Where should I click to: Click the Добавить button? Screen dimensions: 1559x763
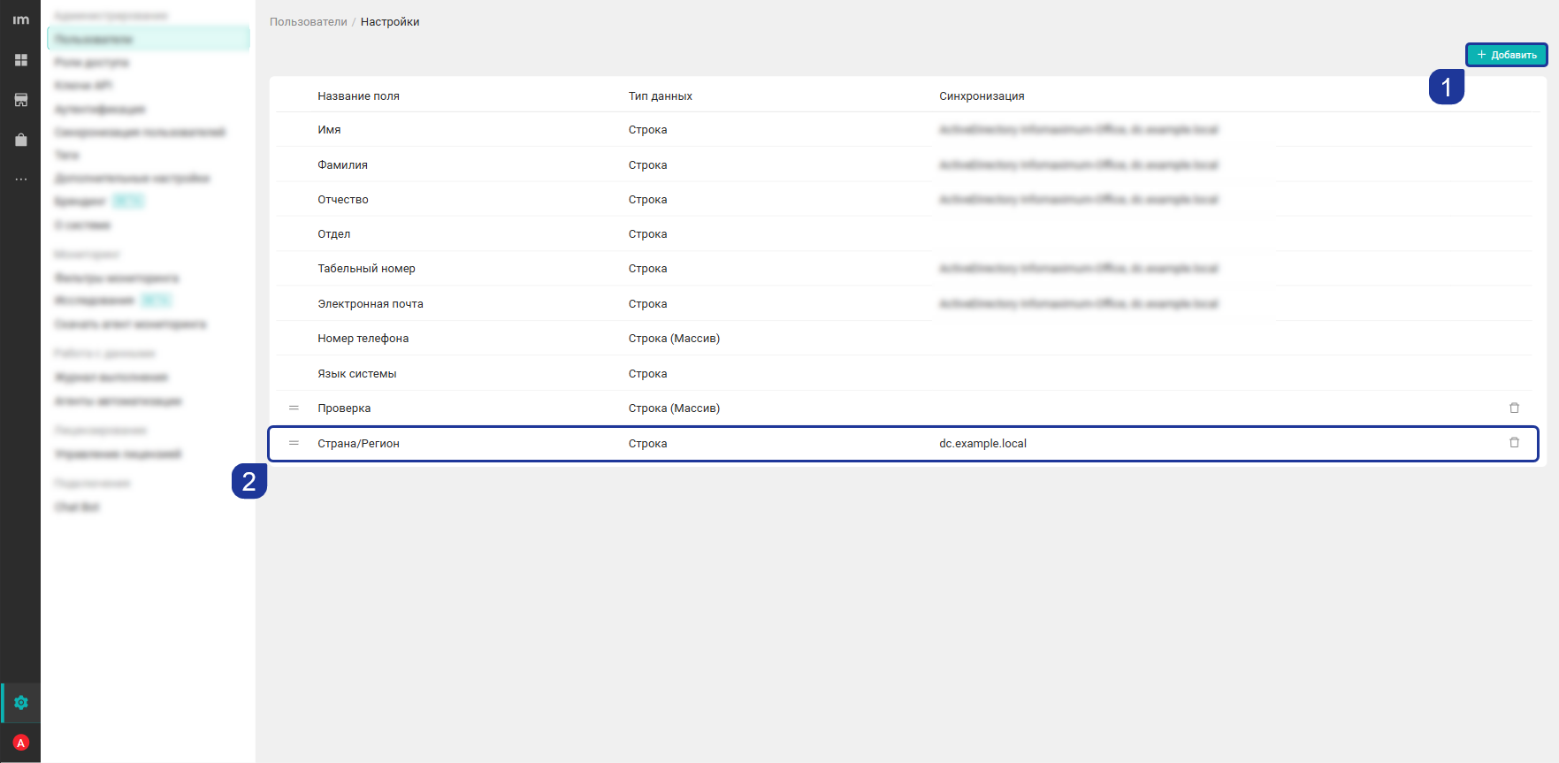(x=1506, y=55)
